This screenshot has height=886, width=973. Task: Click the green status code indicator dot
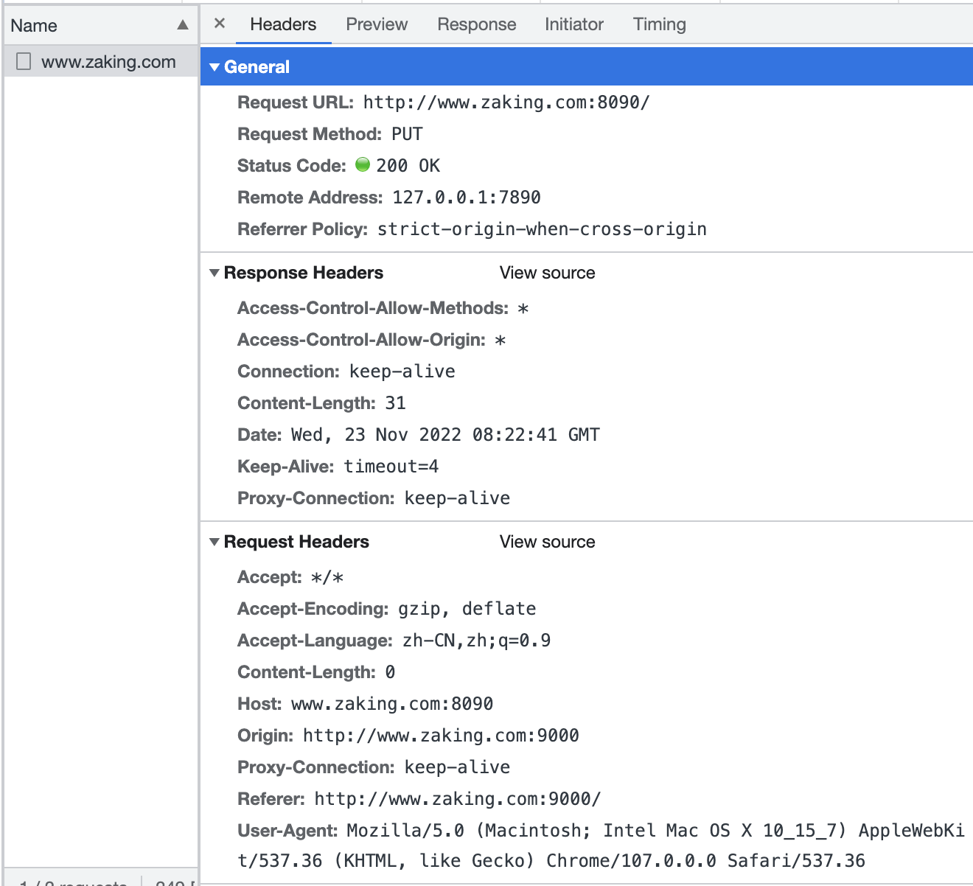point(363,164)
